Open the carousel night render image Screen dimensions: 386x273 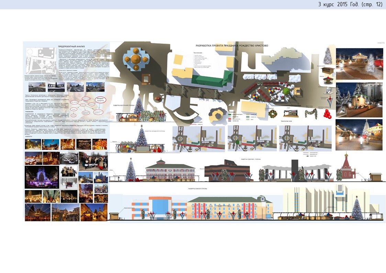359,64
